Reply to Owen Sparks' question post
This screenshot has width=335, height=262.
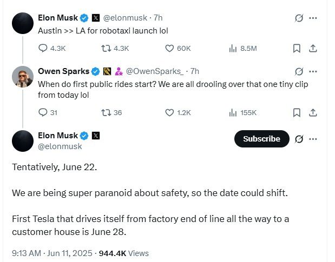[44, 112]
